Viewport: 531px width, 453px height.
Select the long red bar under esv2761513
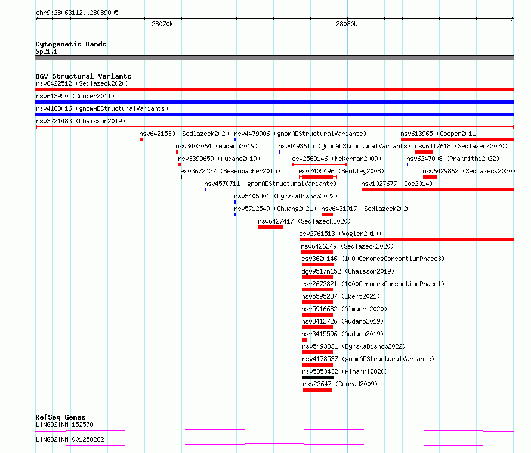(x=407, y=240)
